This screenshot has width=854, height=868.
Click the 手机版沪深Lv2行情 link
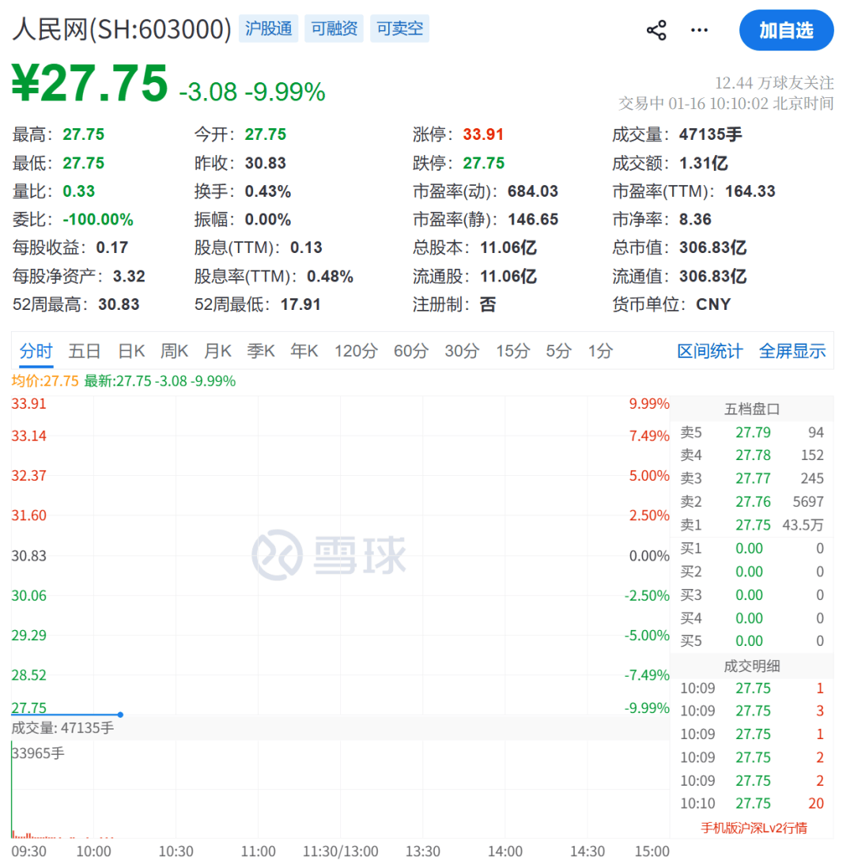pos(754,828)
